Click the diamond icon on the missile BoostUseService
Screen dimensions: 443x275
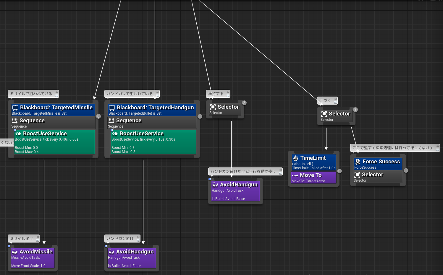(18, 133)
